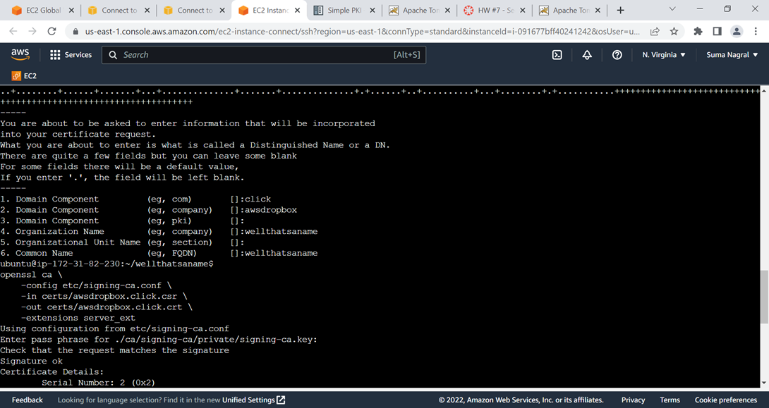Open the AWS CloudShell terminal icon
The image size is (769, 408).
[557, 55]
